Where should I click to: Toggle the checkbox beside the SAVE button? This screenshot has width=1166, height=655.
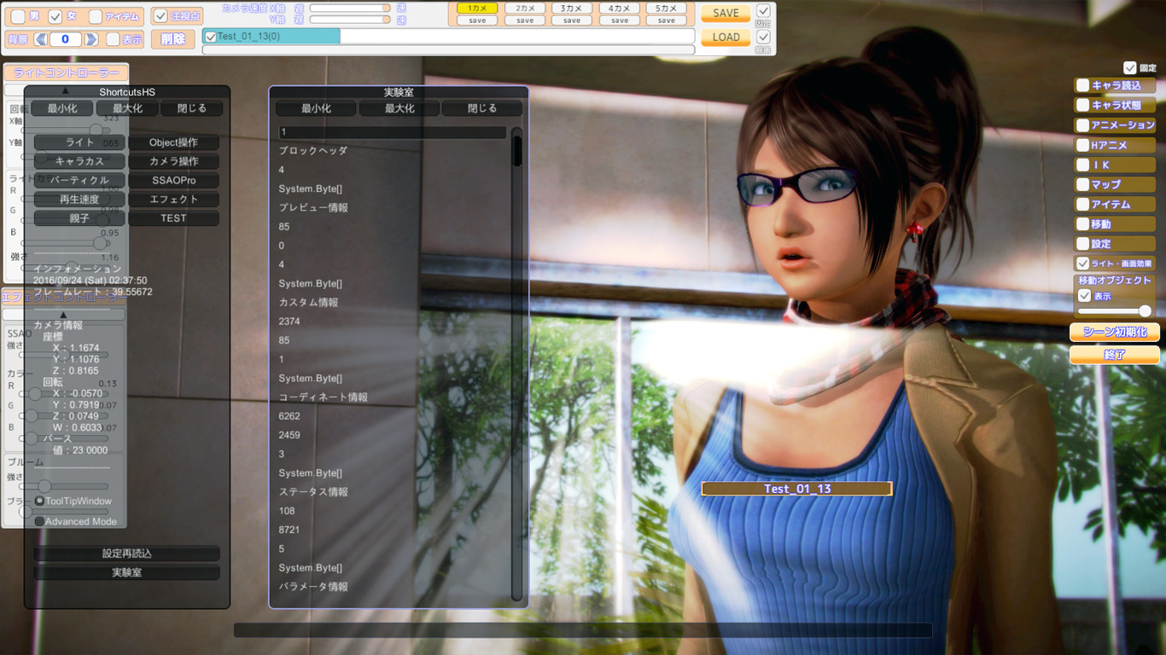click(763, 11)
